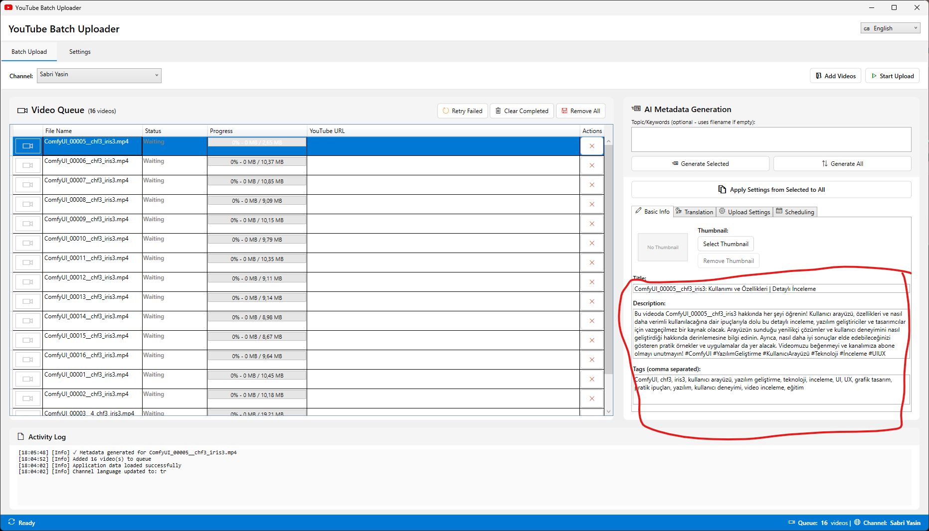The image size is (929, 531).
Task: Click camera icon of ComfyUI_00005 row
Action: [28, 146]
